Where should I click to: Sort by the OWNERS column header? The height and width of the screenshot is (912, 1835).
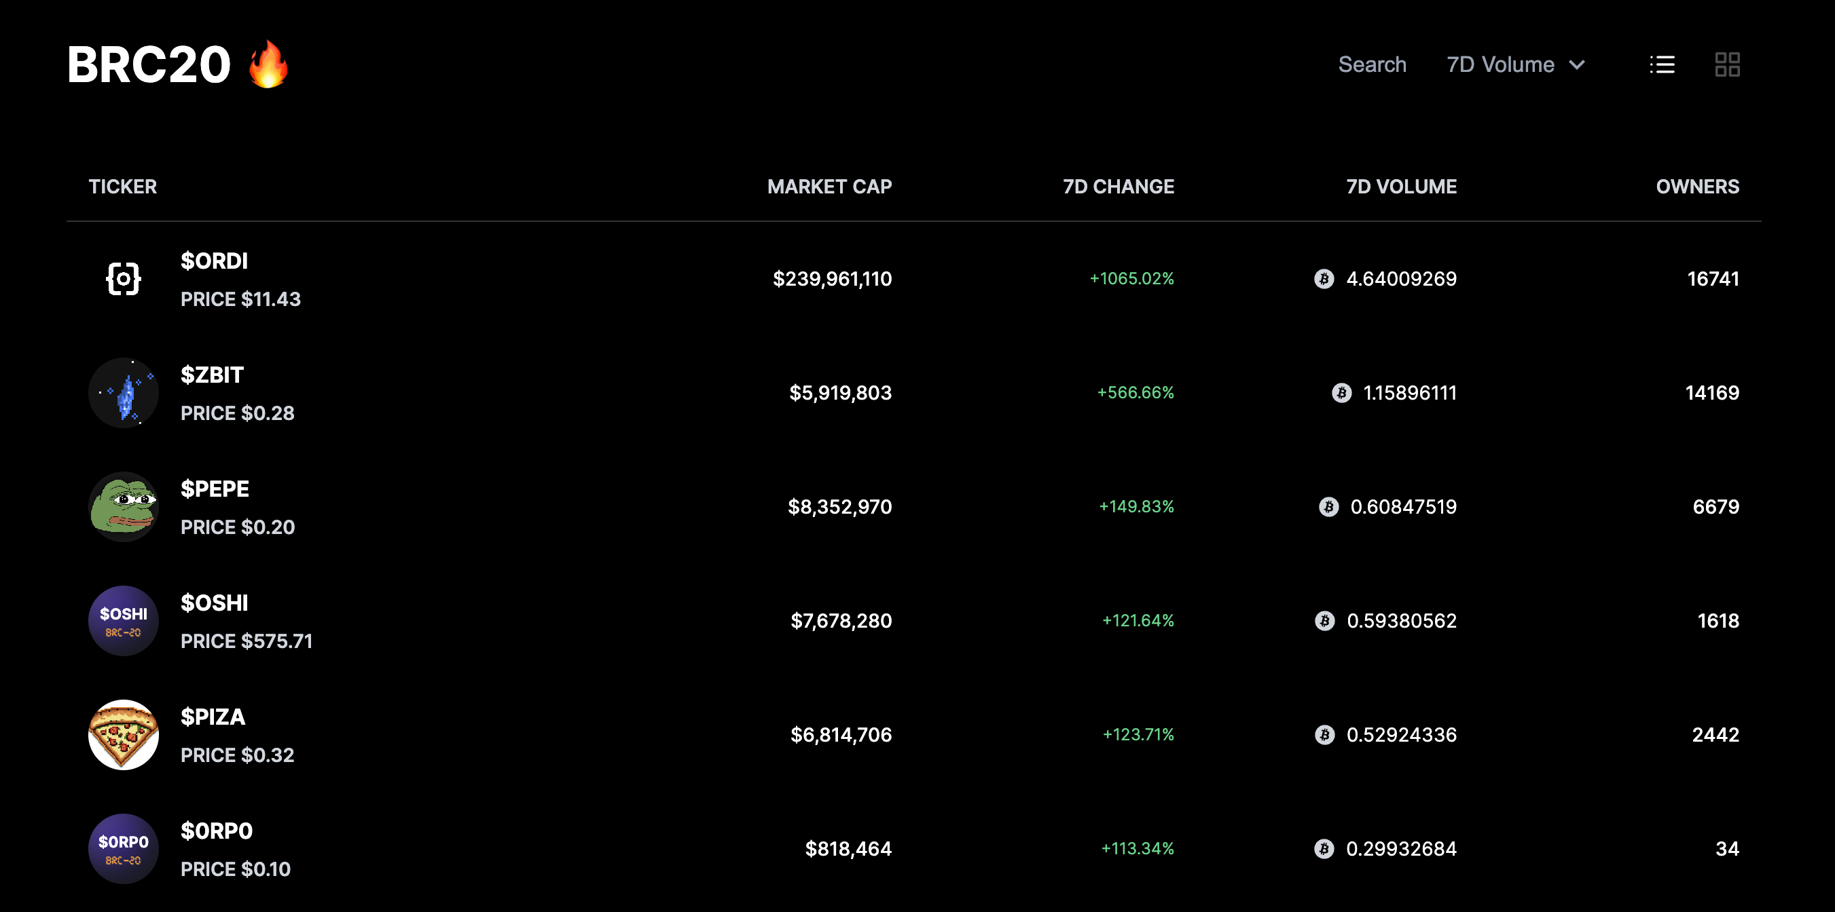click(1697, 187)
